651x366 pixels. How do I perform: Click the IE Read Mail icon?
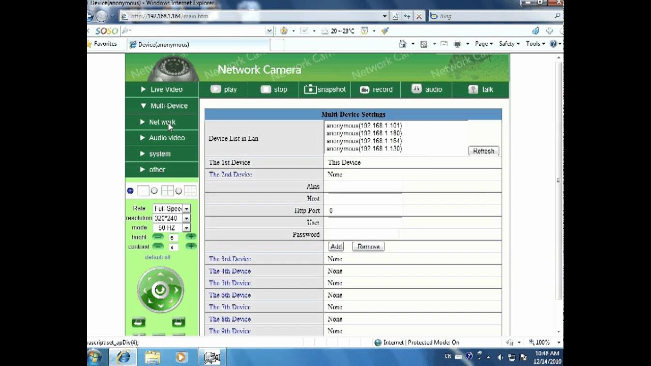[444, 44]
